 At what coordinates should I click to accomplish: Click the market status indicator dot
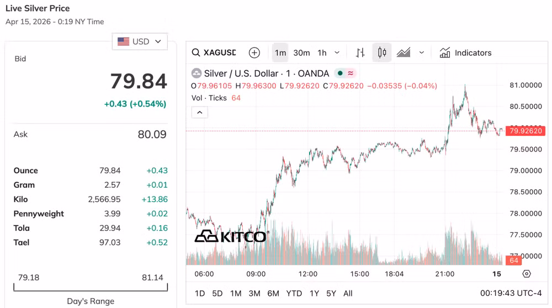tap(340, 73)
